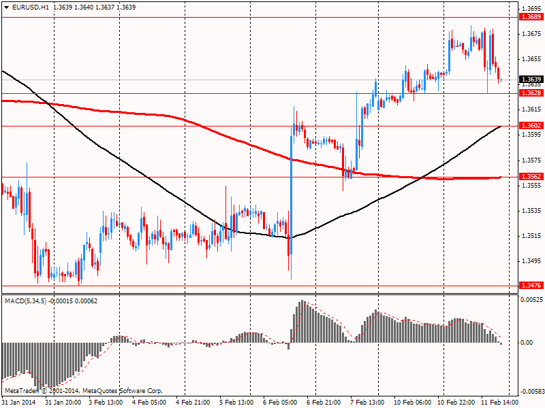This screenshot has width=545, height=408.
Task: Select the 1.3476 support price label
Action: click(531, 285)
